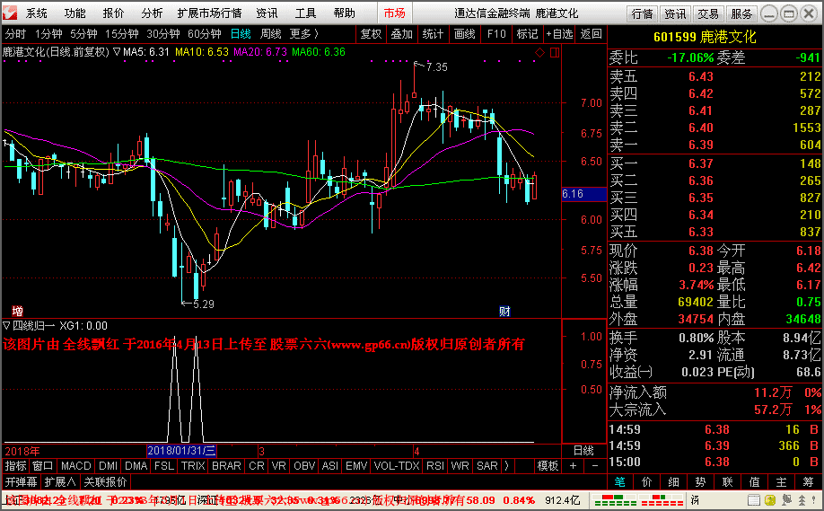Viewport: 824px width, 511px height.
Task: Expand the 四线归一 indicator panel triangle
Action: [7, 326]
